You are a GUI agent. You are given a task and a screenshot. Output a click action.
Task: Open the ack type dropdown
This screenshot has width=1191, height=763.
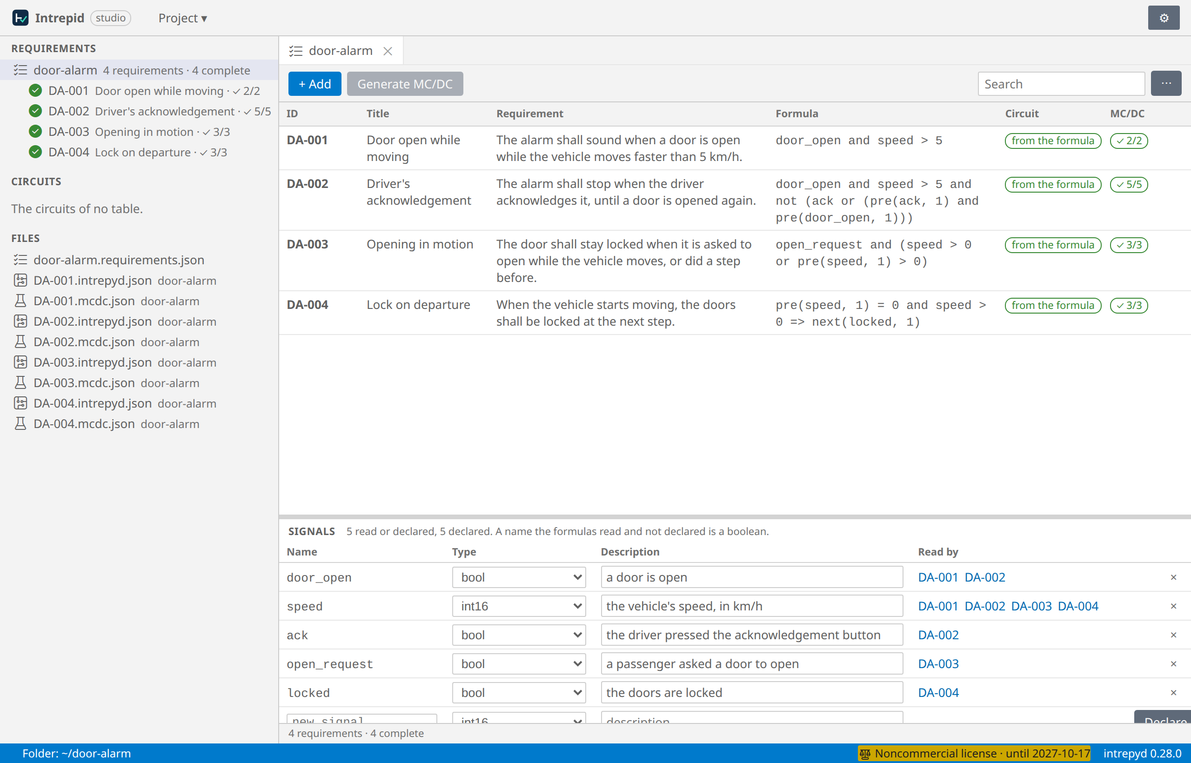pos(519,635)
